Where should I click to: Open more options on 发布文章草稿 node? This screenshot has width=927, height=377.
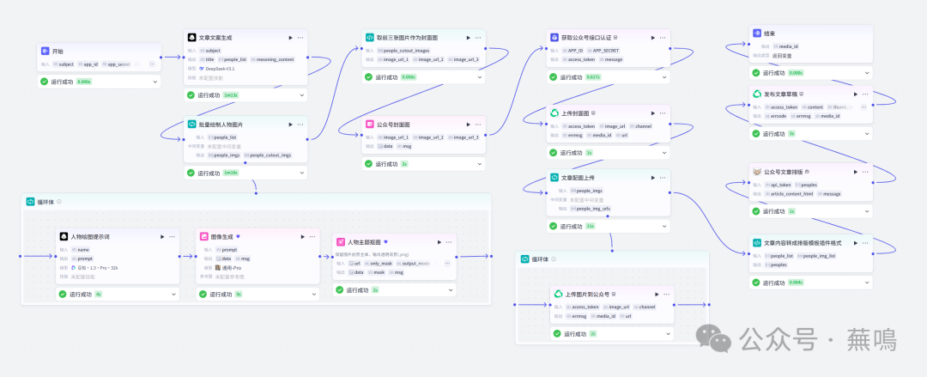864,94
